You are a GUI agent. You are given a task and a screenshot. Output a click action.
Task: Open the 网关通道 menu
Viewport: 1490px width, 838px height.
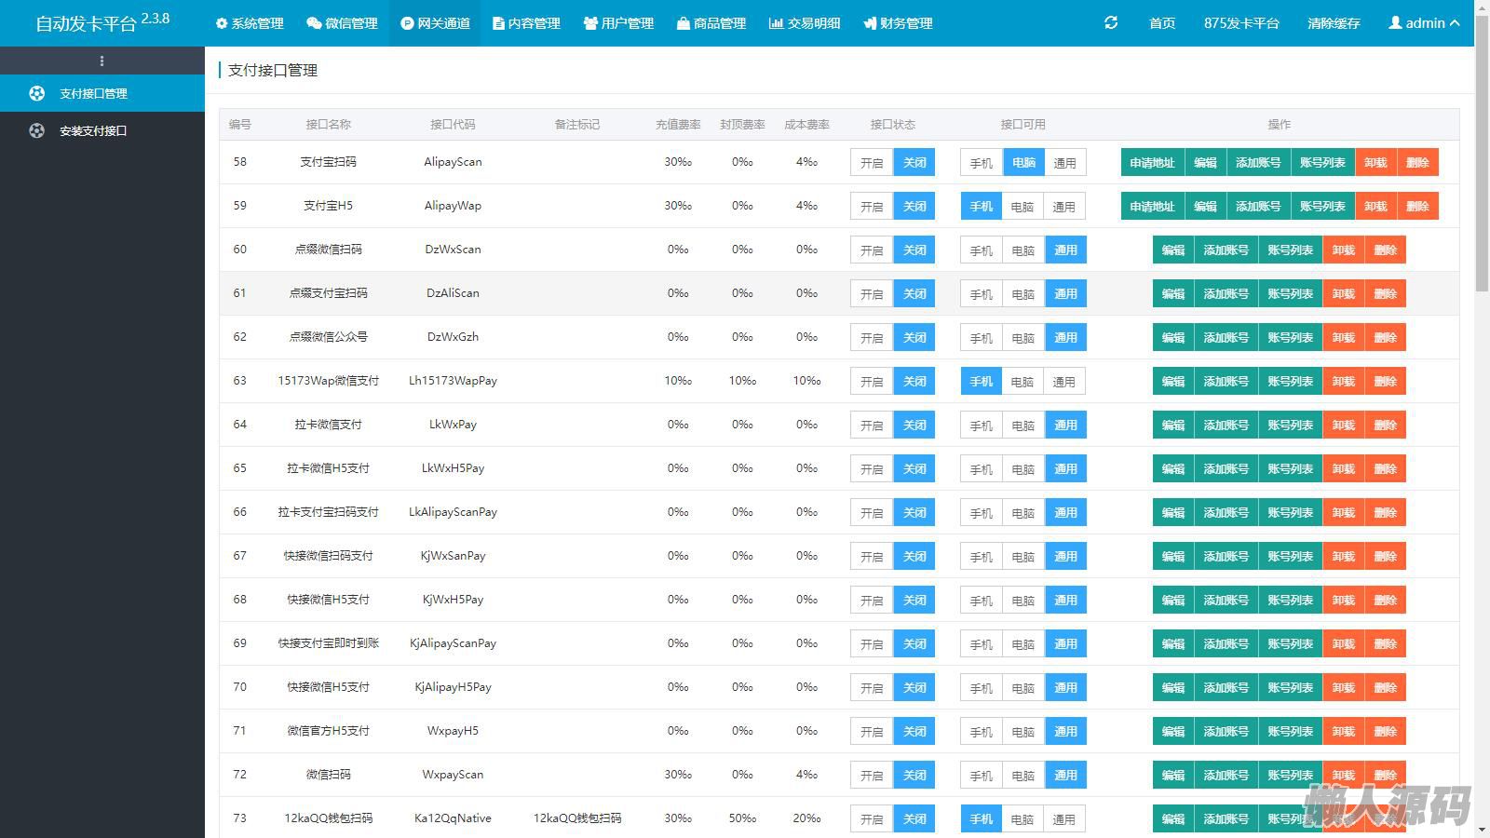(435, 23)
